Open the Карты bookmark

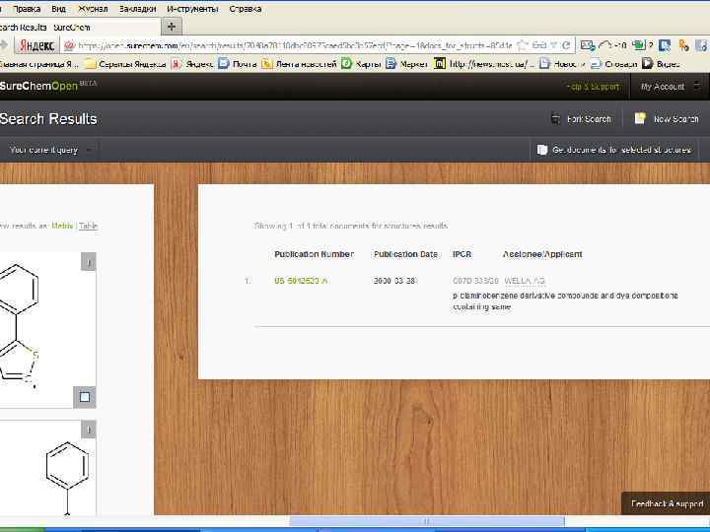pyautogui.click(x=361, y=64)
